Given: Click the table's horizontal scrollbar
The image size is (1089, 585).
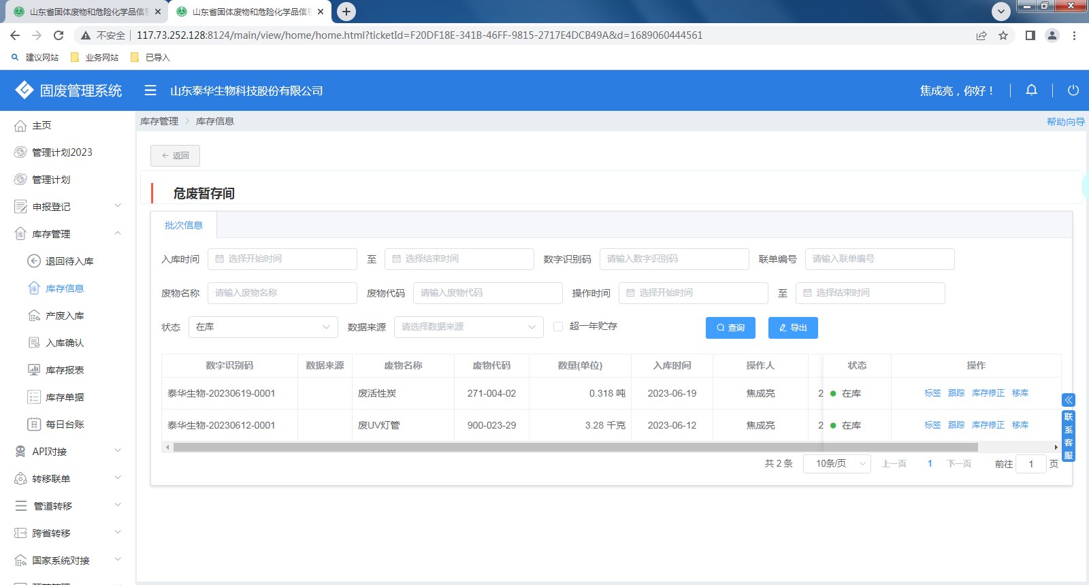Looking at the screenshot, I should click(x=575, y=448).
